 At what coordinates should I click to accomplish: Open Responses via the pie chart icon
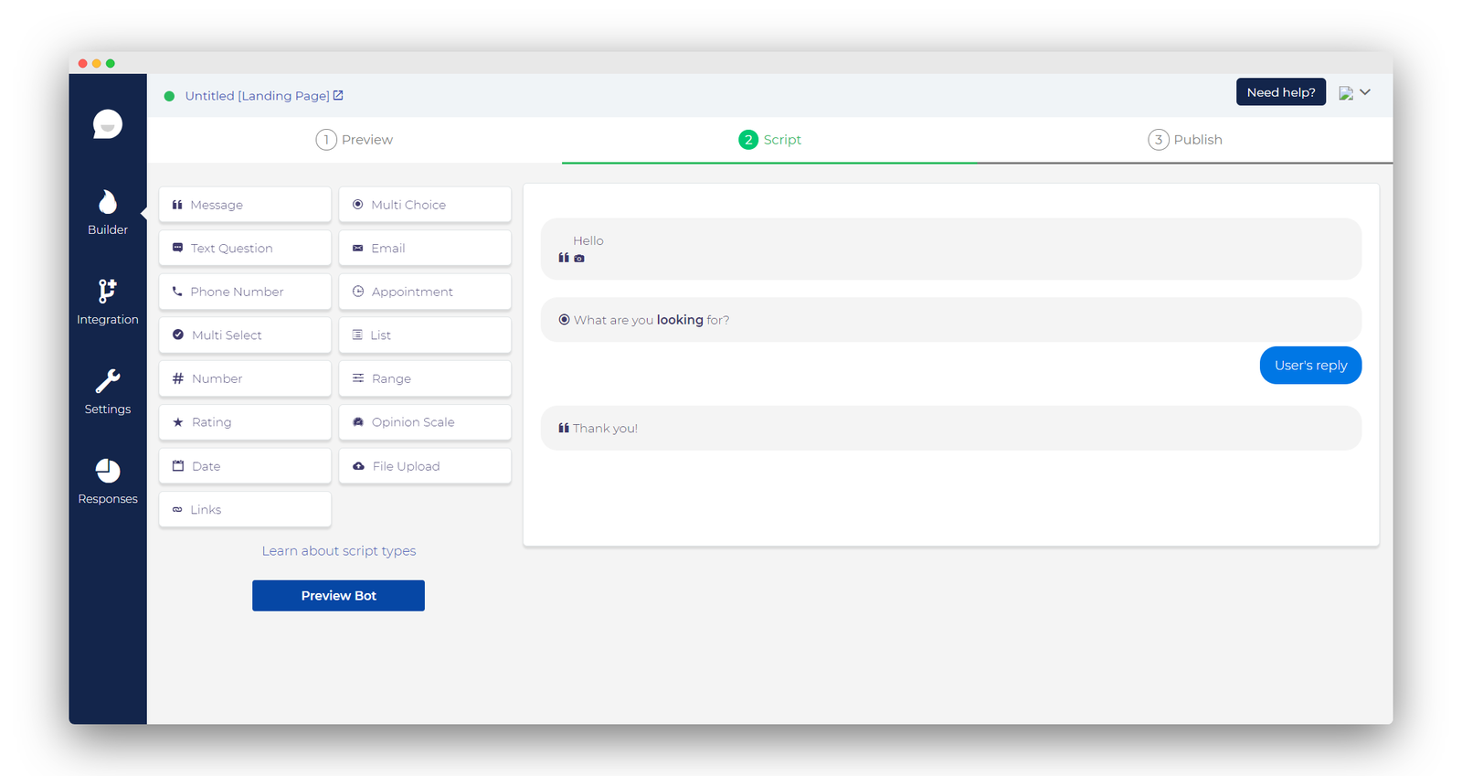tap(108, 482)
